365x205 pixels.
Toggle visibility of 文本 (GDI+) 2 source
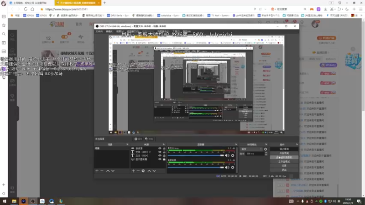(x=160, y=152)
